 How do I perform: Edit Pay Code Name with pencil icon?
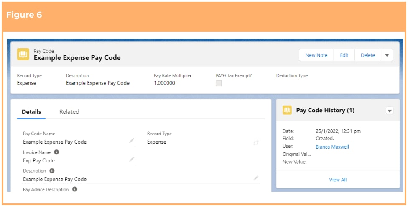coord(132,141)
